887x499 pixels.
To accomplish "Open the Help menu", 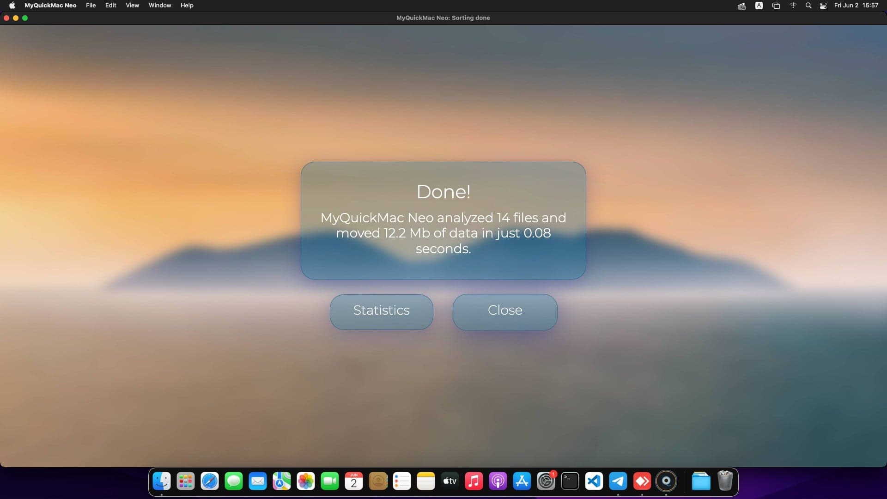I will (187, 6).
